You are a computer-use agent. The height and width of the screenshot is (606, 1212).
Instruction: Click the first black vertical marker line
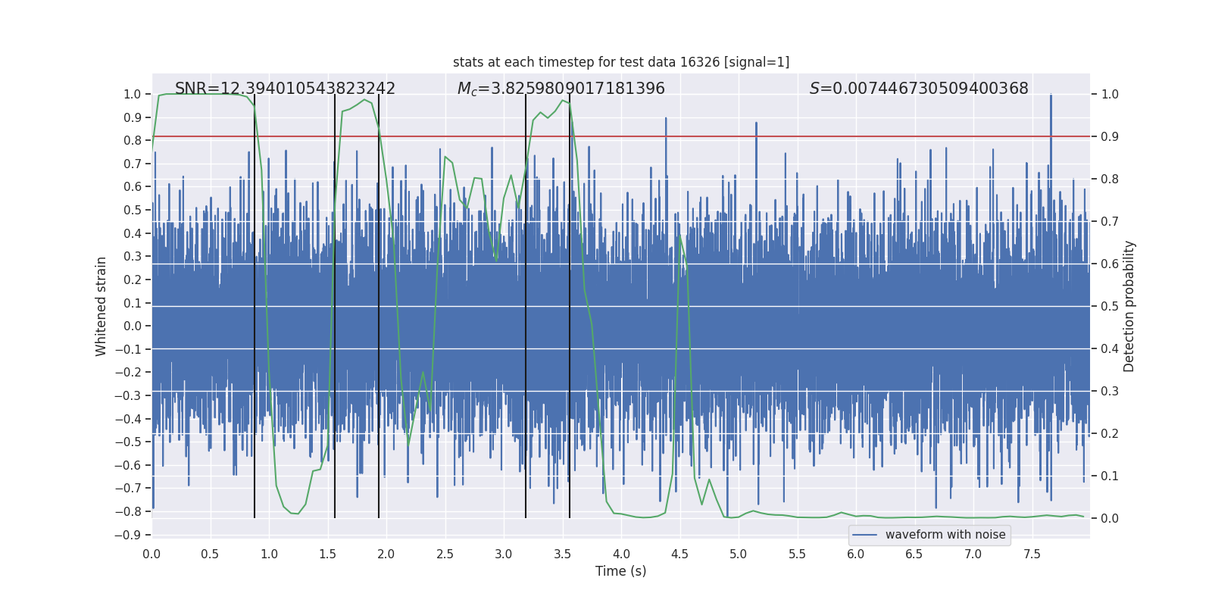tap(255, 306)
